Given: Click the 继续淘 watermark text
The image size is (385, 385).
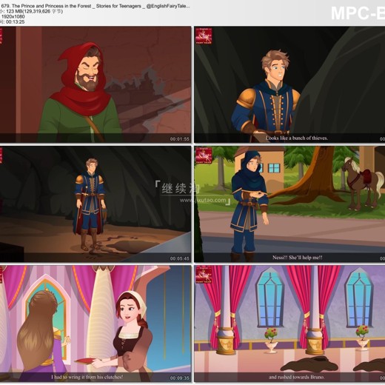Looking at the screenshot, I should pyautogui.click(x=181, y=189).
